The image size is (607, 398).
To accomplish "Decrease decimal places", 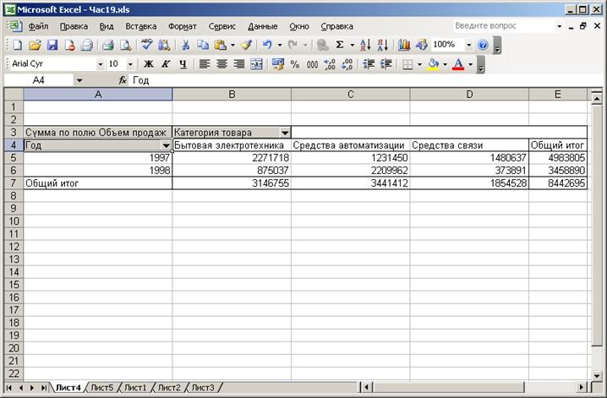I will coord(347,64).
